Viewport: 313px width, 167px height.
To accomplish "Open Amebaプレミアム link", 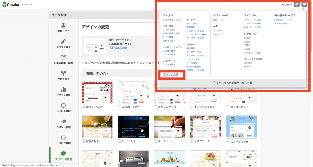I will coord(284,20).
